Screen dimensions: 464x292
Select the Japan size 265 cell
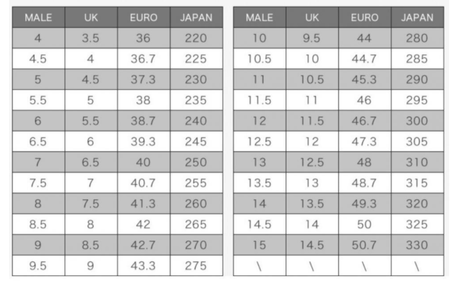pos(195,225)
